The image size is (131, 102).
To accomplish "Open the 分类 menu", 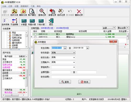I will pyautogui.click(x=4, y=6).
